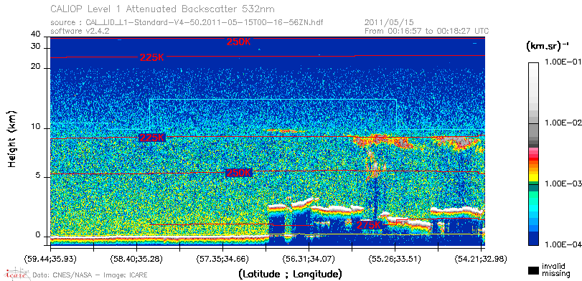
Task: Click the '(55.26;33.51)' coordinate label
Action: tap(395, 258)
